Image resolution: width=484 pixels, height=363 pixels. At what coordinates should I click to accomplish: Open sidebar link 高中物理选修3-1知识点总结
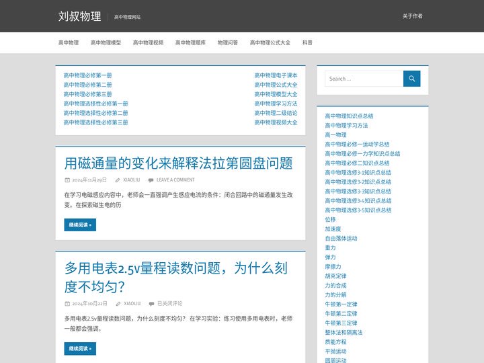pos(358,173)
